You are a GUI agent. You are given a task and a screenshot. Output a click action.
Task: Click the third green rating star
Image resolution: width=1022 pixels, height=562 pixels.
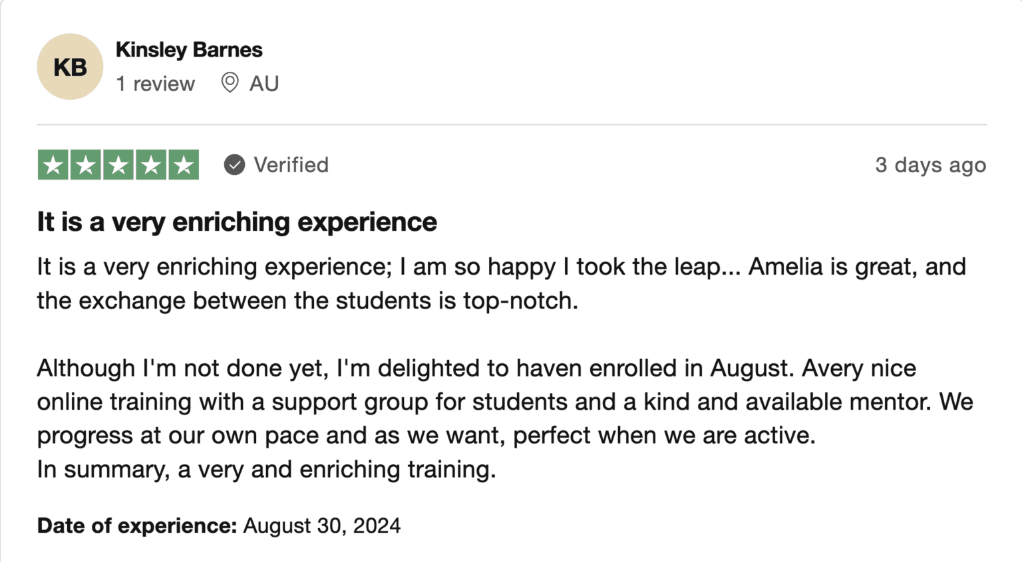tap(118, 165)
